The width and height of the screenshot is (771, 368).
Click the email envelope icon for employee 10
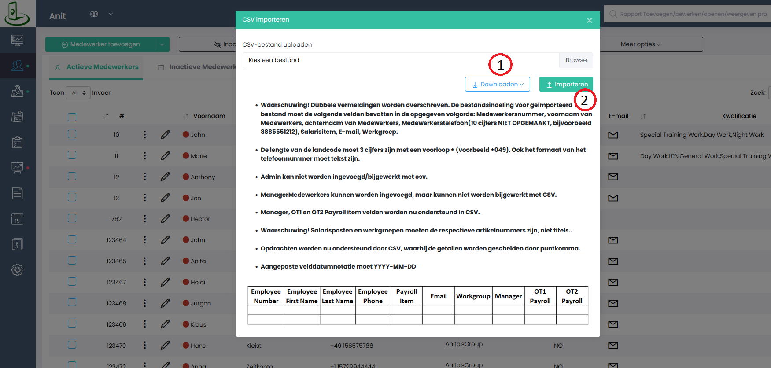613,135
